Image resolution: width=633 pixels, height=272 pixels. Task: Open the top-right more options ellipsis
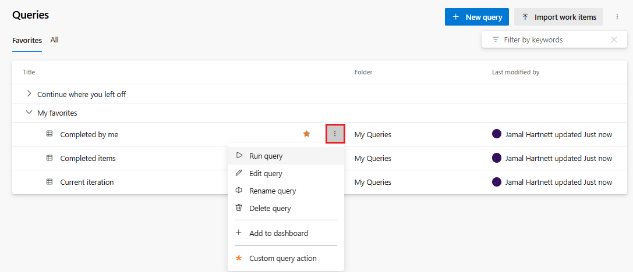pyautogui.click(x=617, y=17)
